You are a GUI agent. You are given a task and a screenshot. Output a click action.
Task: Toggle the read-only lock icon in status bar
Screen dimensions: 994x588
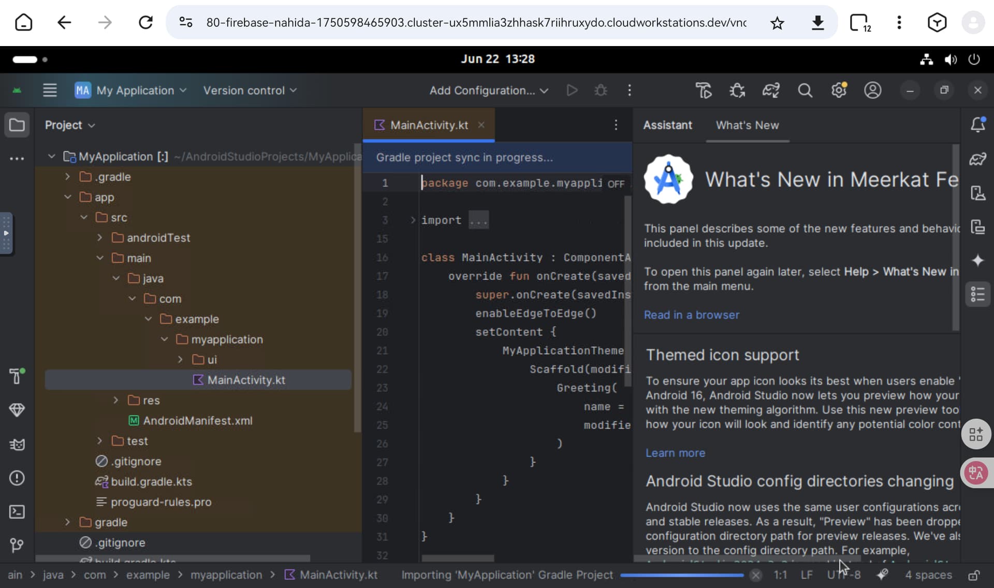(974, 575)
